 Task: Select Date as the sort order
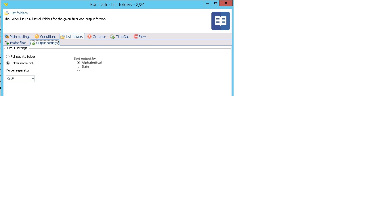[79, 69]
